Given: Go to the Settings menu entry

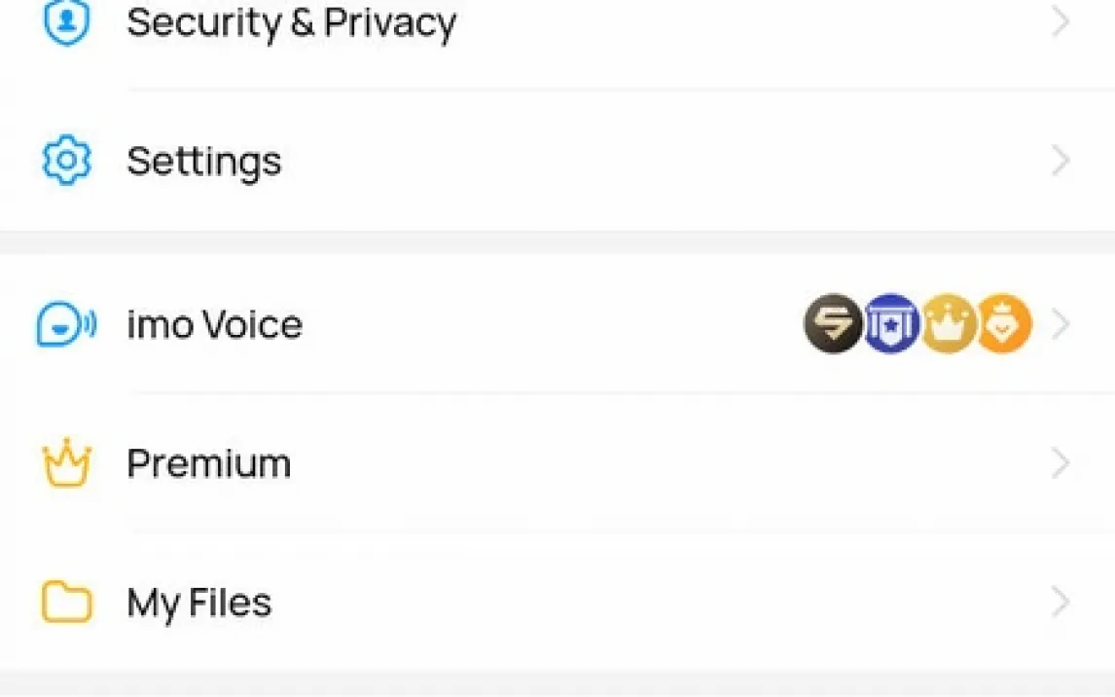Looking at the screenshot, I should tap(557, 160).
